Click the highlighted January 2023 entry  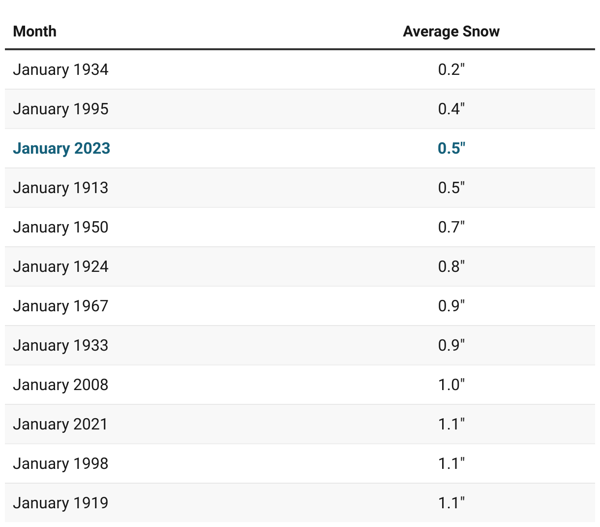(x=61, y=149)
